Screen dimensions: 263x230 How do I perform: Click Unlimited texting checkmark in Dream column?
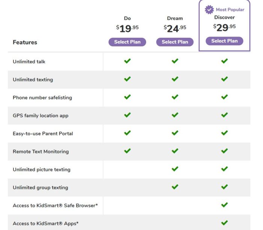pos(175,79)
